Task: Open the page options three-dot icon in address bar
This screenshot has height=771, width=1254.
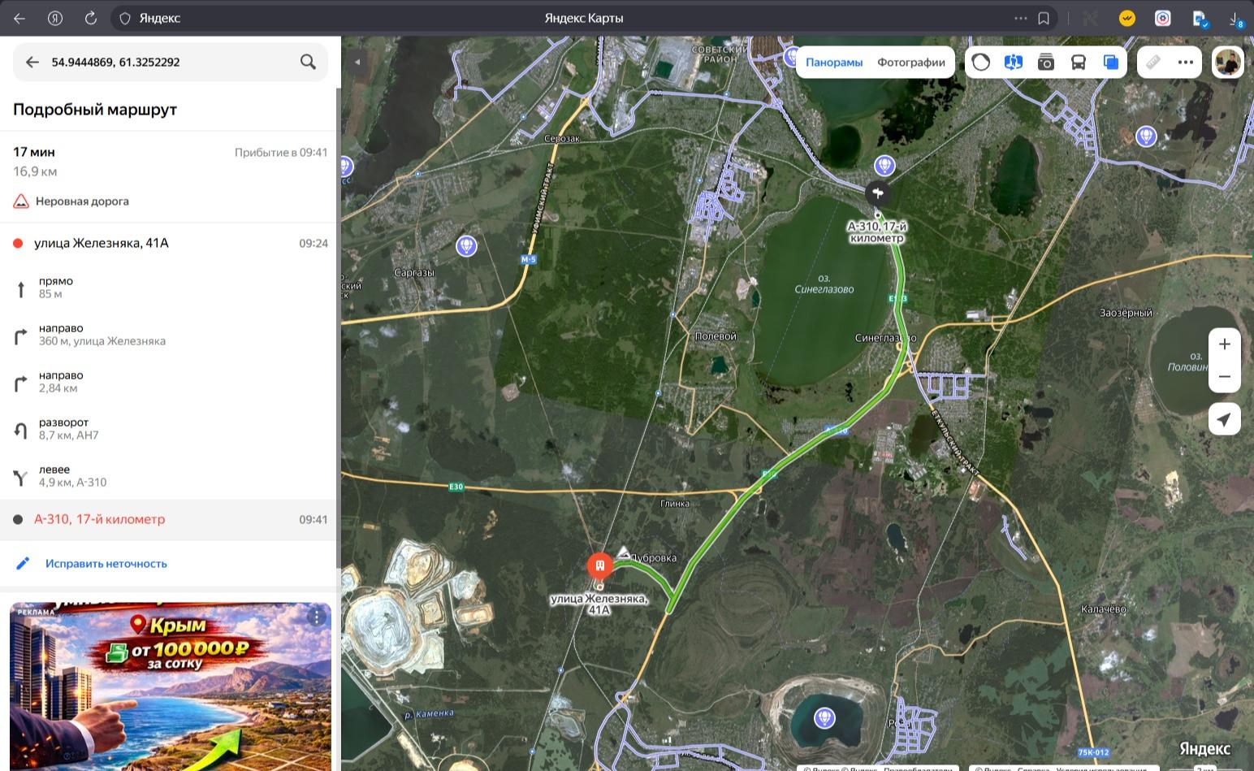Action: click(1021, 18)
